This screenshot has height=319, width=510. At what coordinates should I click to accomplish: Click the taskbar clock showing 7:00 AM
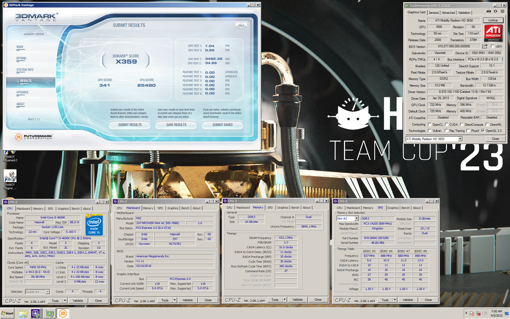click(496, 313)
